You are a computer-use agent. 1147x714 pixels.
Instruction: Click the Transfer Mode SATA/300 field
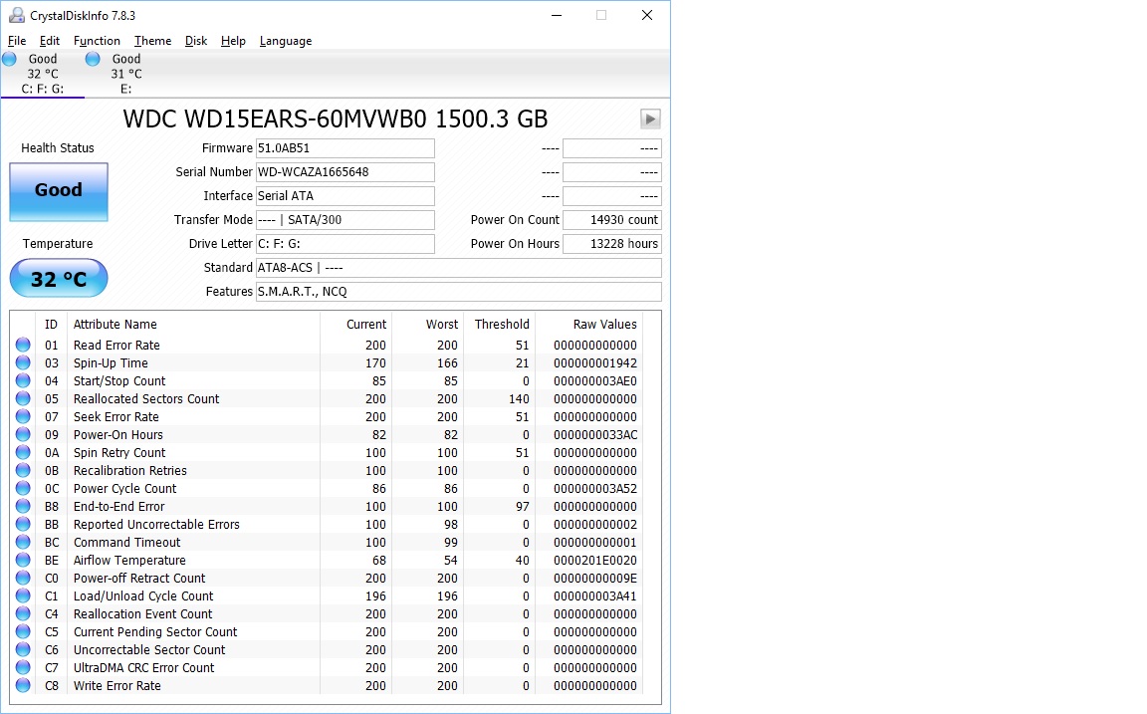[344, 220]
